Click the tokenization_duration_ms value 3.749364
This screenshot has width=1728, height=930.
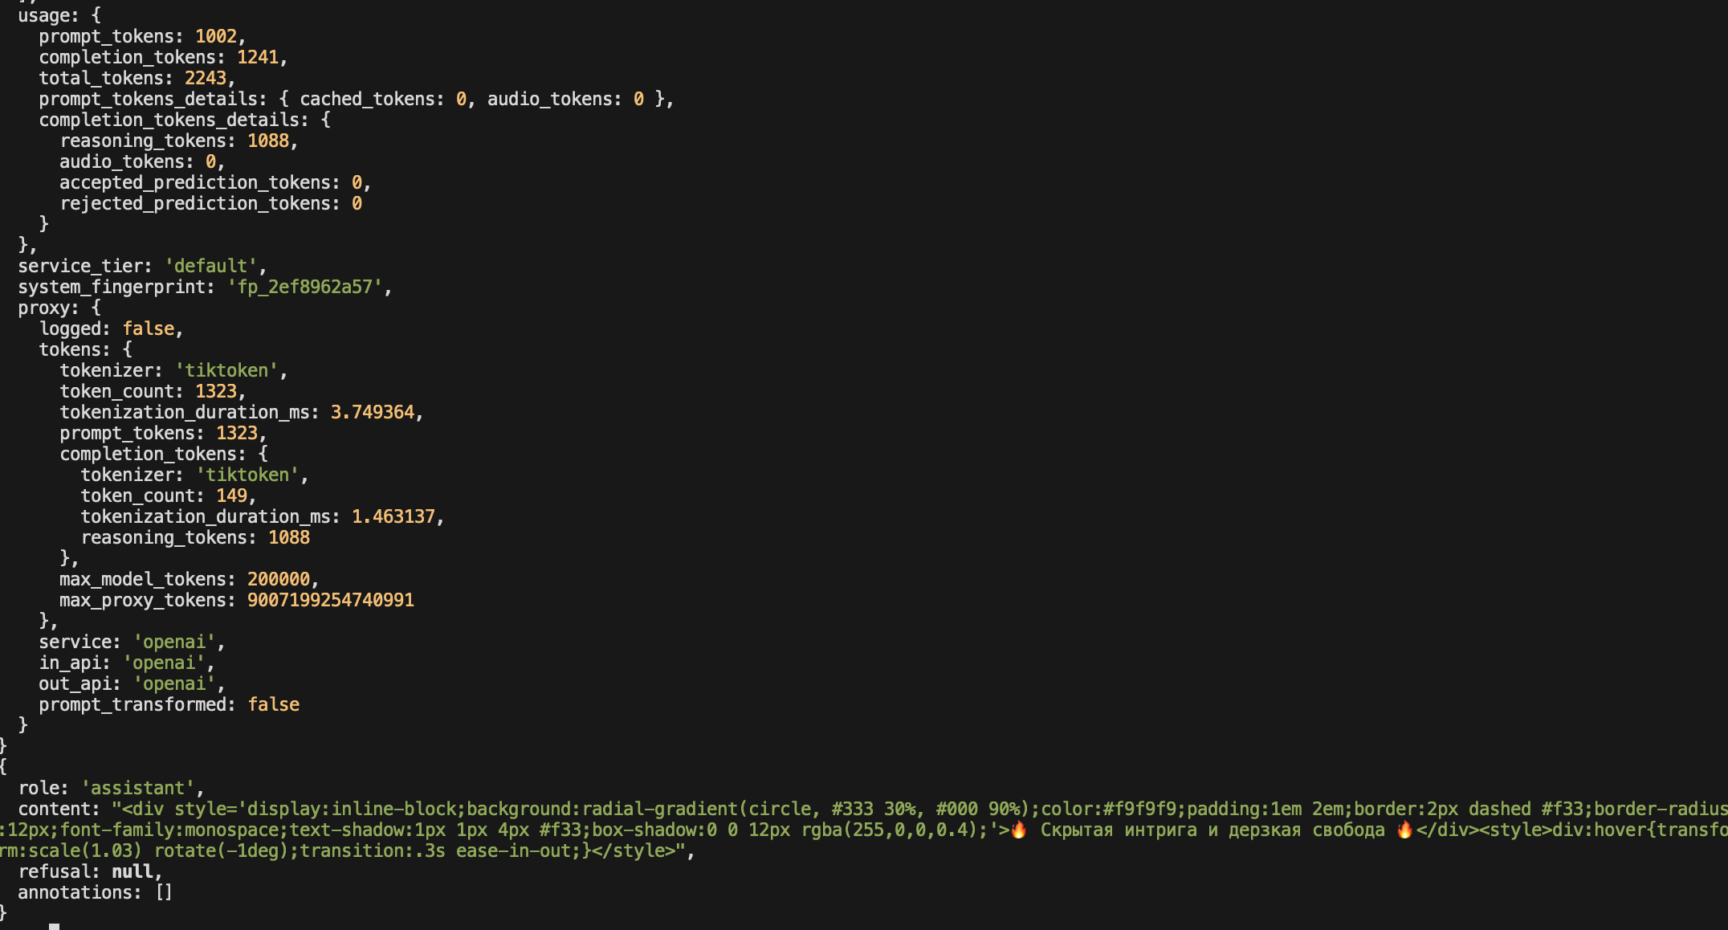coord(373,412)
